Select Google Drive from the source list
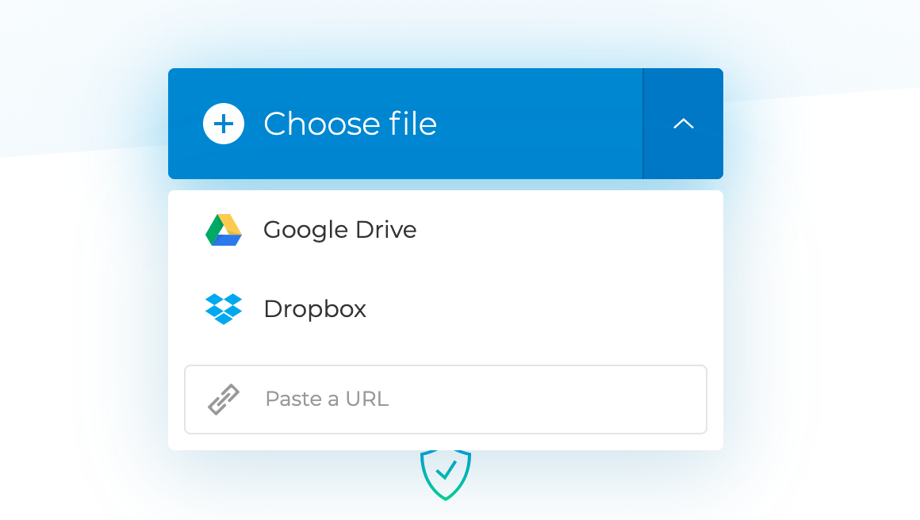Viewport: 920px width, 520px height. tap(444, 230)
